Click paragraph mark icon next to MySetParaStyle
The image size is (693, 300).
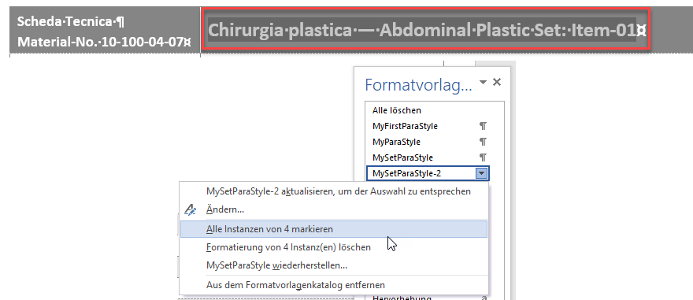483,157
